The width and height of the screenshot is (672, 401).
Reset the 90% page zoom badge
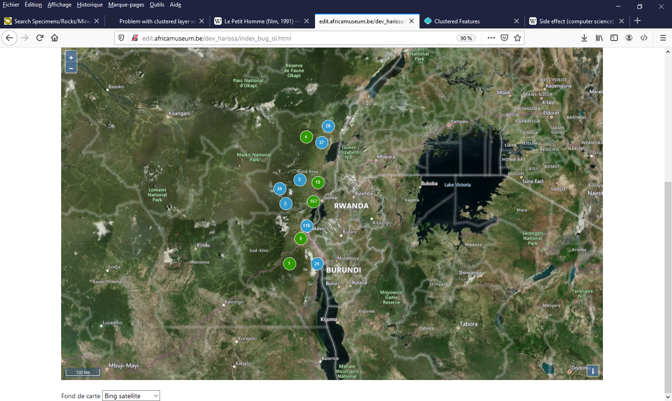pyautogui.click(x=466, y=38)
